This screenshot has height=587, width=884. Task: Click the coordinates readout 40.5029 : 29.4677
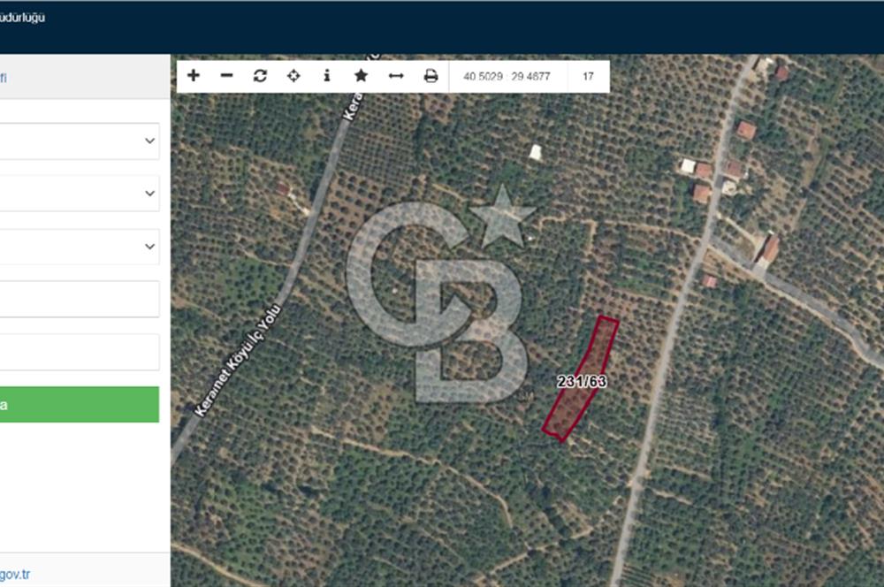pos(507,76)
